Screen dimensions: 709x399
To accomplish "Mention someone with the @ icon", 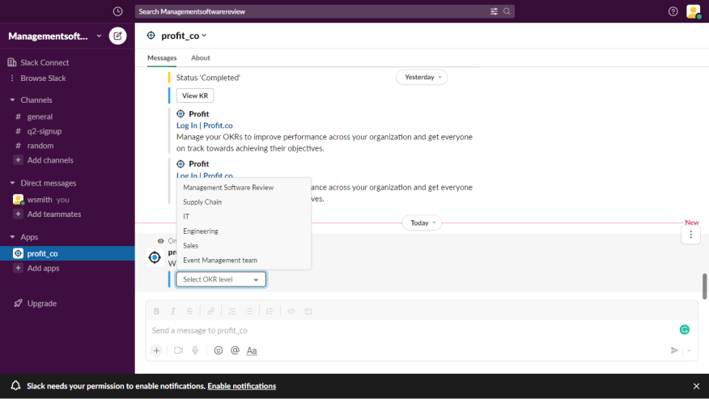I will pos(236,350).
